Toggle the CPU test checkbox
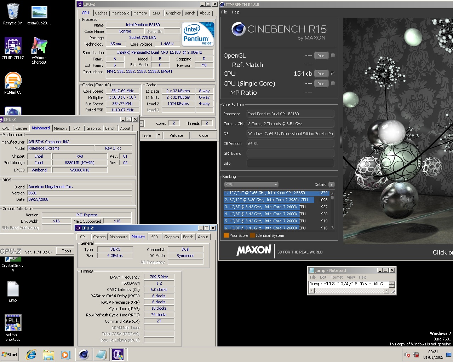 pos(333,74)
